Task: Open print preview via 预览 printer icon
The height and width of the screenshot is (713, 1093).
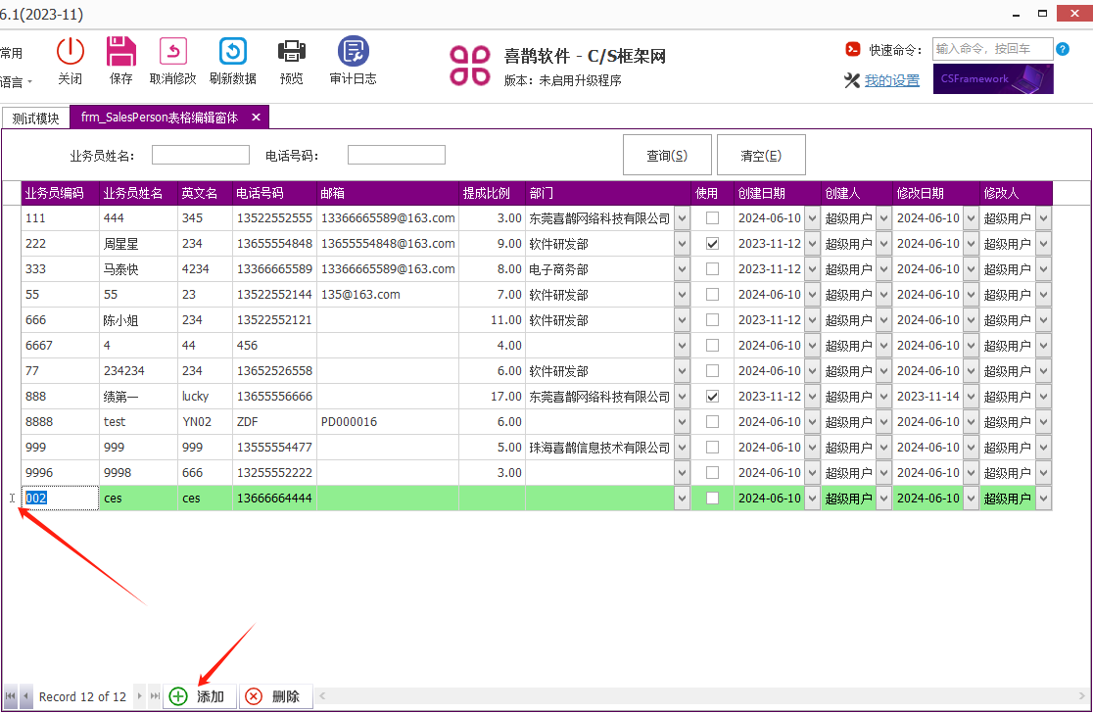Action: [292, 52]
